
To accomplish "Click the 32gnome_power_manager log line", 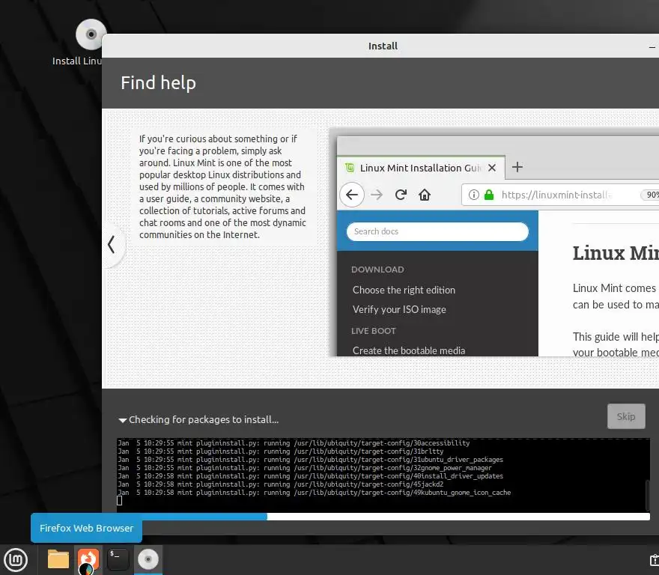I will coord(305,468).
